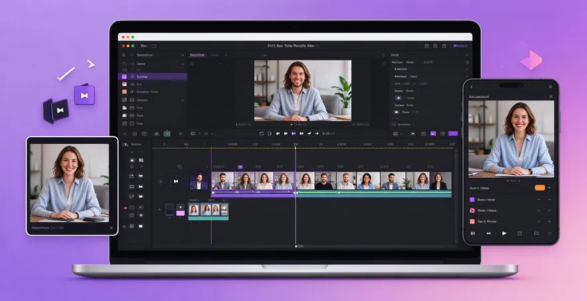Select the first tab above the preview area
Image resolution: width=587 pixels, height=301 pixels.
point(197,55)
